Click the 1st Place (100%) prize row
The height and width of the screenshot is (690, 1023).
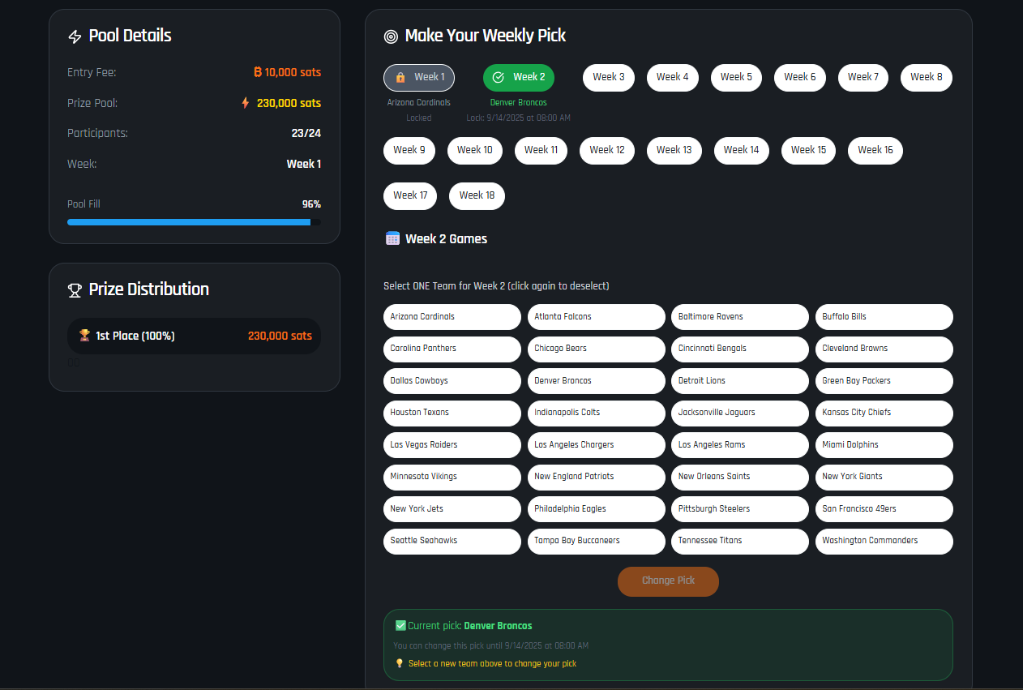194,336
